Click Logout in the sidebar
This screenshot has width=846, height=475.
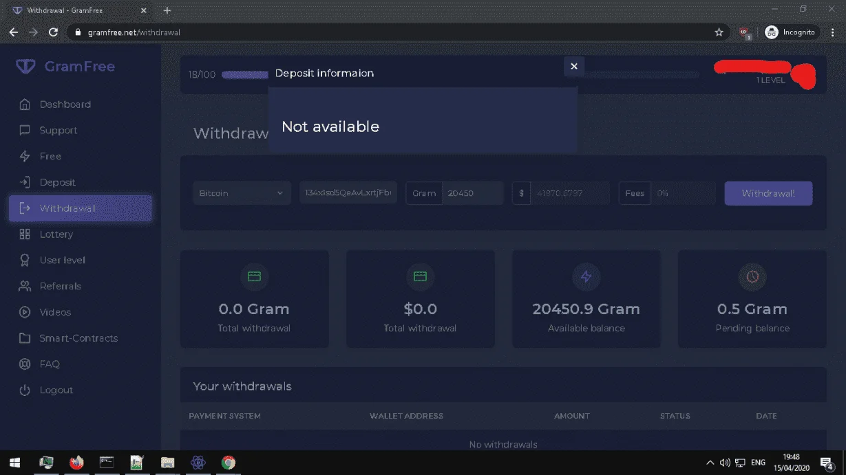pos(56,390)
